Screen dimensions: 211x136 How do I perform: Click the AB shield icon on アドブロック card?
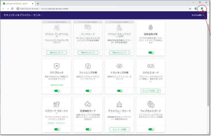pos(57,66)
